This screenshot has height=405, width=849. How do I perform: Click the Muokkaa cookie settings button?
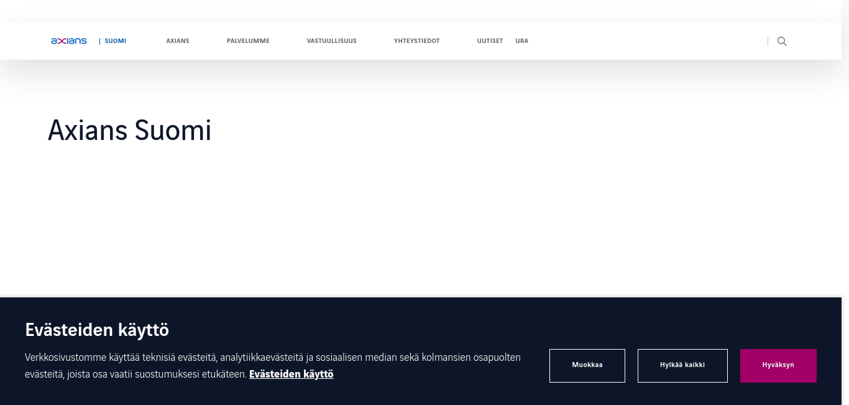click(587, 365)
